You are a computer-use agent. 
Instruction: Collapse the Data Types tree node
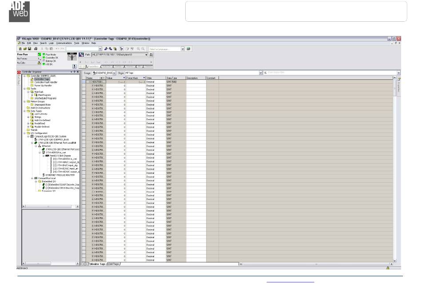[24, 111]
